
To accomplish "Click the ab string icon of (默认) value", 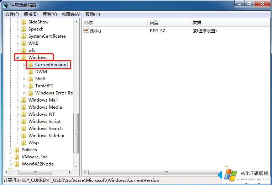I will tap(86, 31).
